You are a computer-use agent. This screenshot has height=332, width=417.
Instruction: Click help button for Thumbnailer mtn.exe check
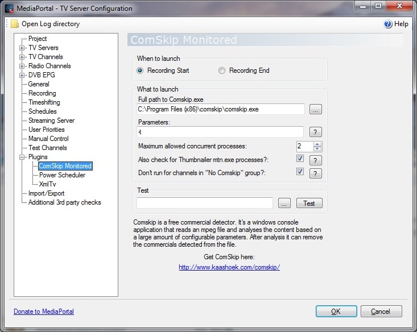coord(315,160)
